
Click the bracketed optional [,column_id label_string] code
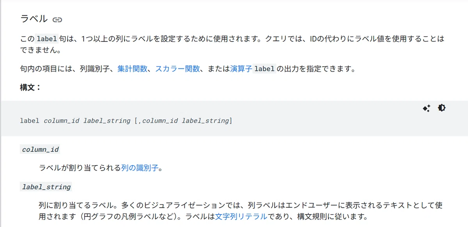183,121
